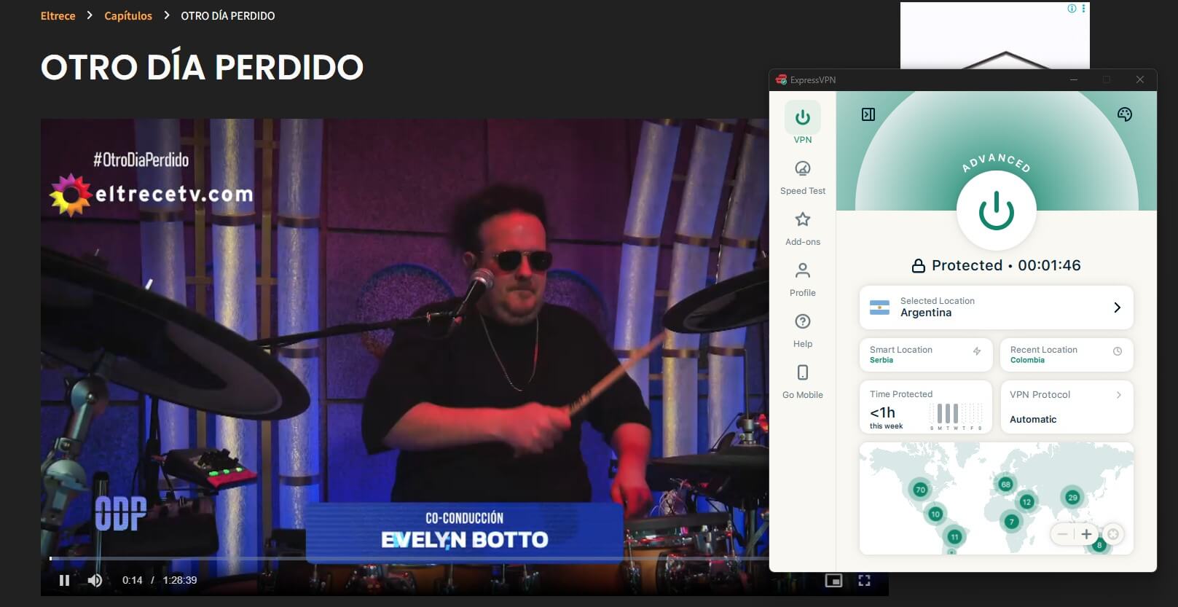Zoom in on the server map
The image size is (1178, 607).
[1086, 534]
